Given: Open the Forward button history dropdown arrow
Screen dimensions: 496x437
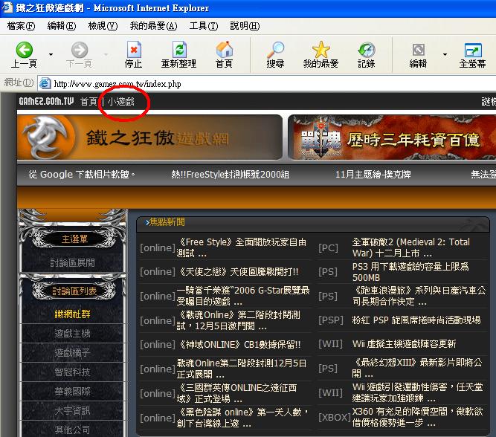Looking at the screenshot, I should pos(106,55).
